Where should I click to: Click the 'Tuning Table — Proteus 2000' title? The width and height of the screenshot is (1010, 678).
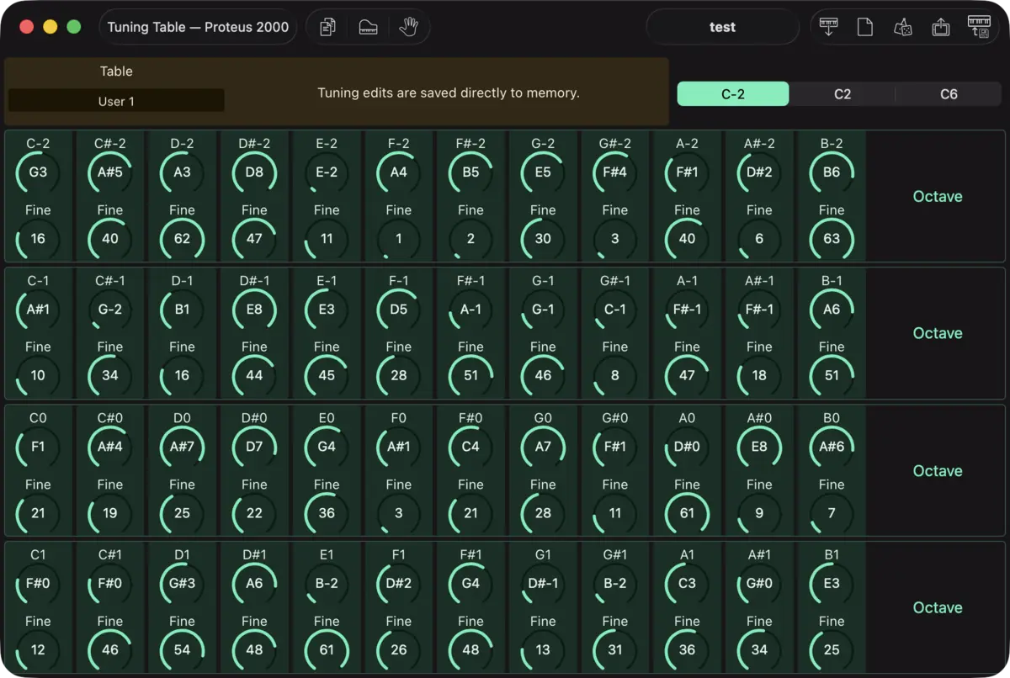198,27
